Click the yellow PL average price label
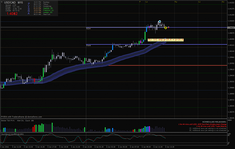 [x=165, y=40]
